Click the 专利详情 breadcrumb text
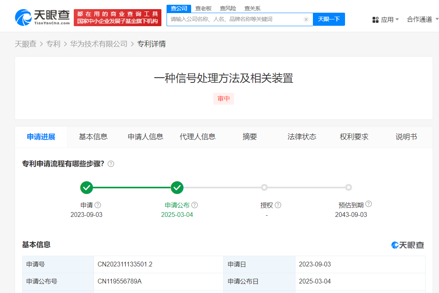Screen dimensions: 439x293 click(x=151, y=44)
